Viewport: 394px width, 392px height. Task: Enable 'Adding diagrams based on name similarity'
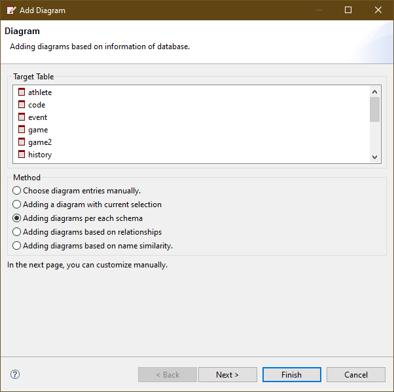tap(17, 246)
